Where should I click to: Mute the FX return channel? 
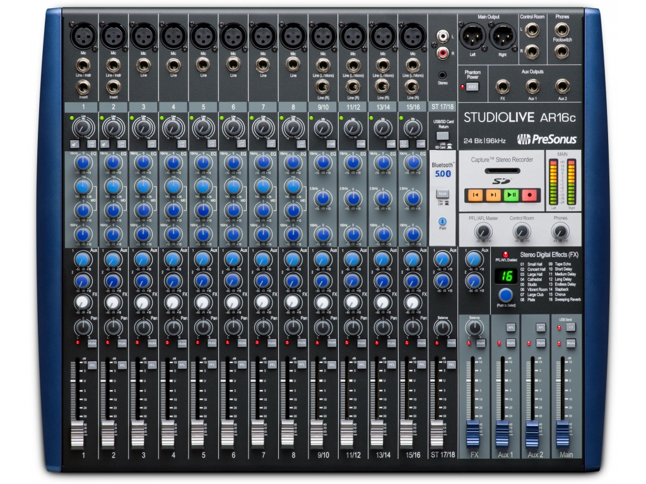tap(481, 343)
